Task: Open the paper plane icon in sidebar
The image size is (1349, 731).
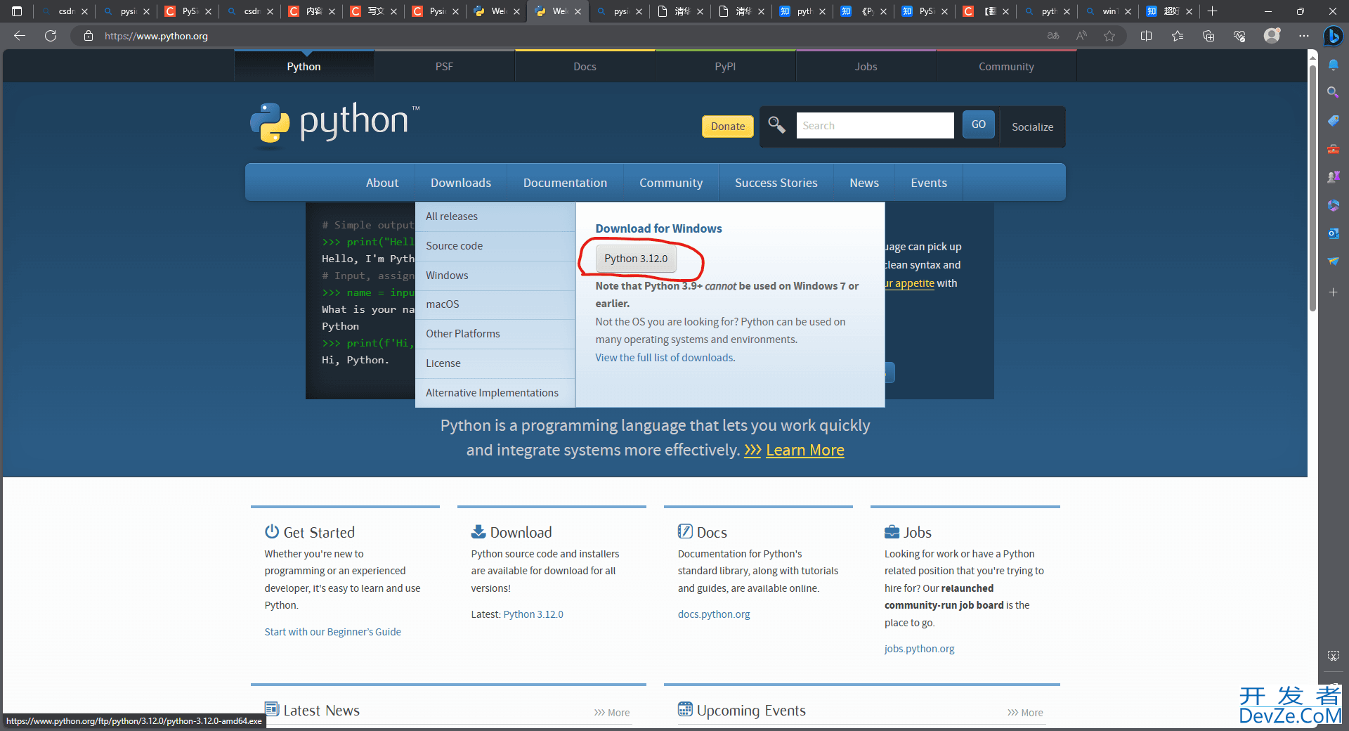Action: point(1333,261)
